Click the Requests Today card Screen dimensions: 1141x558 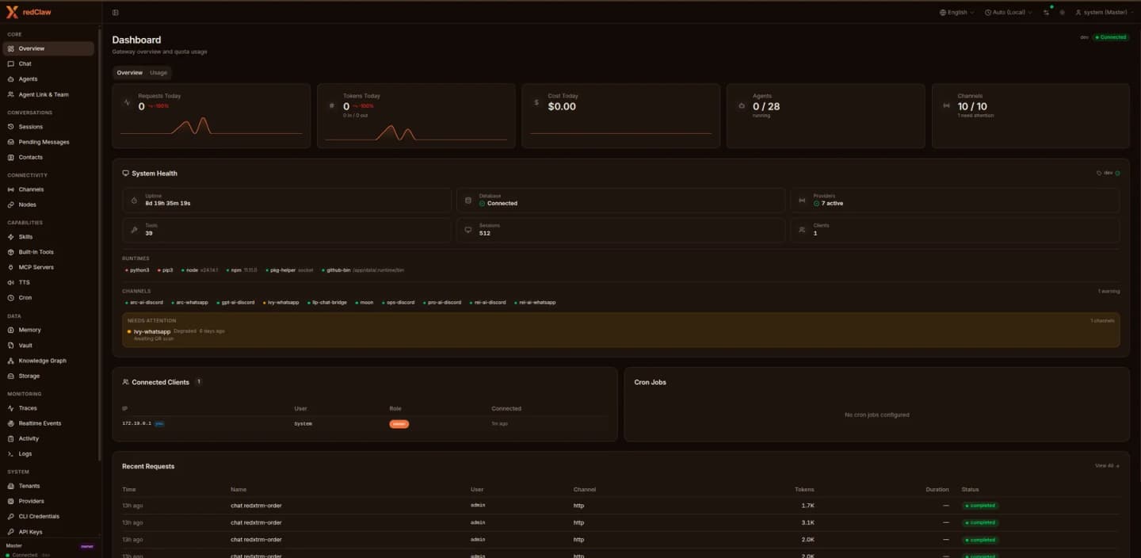pyautogui.click(x=212, y=116)
